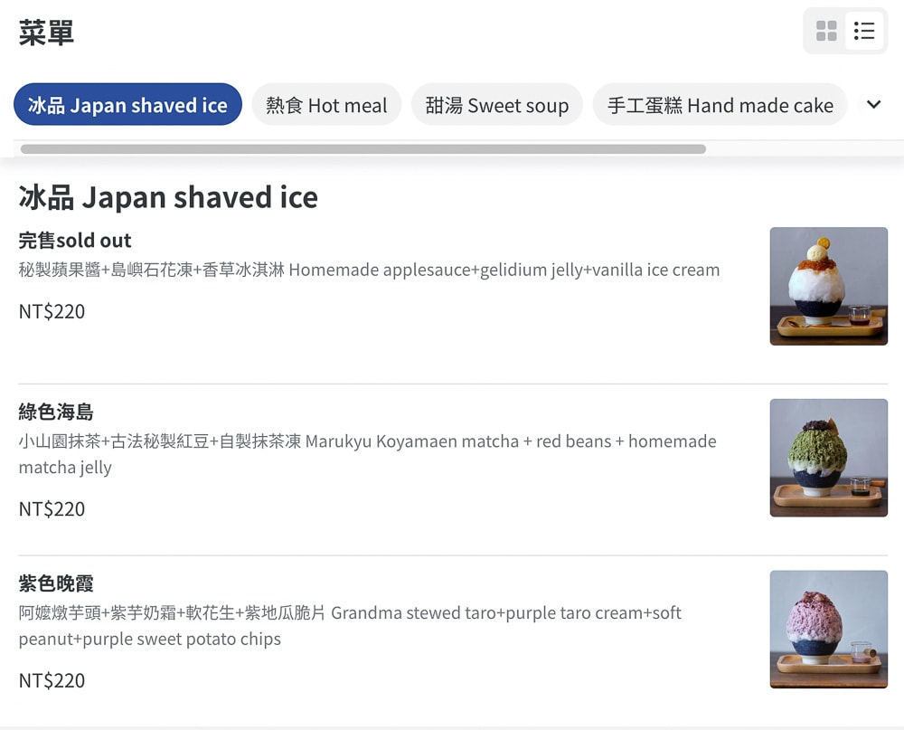Screen dimensions: 904x730
Task: Choose 手工蛋糕 Hand made cake category
Action: (720, 105)
